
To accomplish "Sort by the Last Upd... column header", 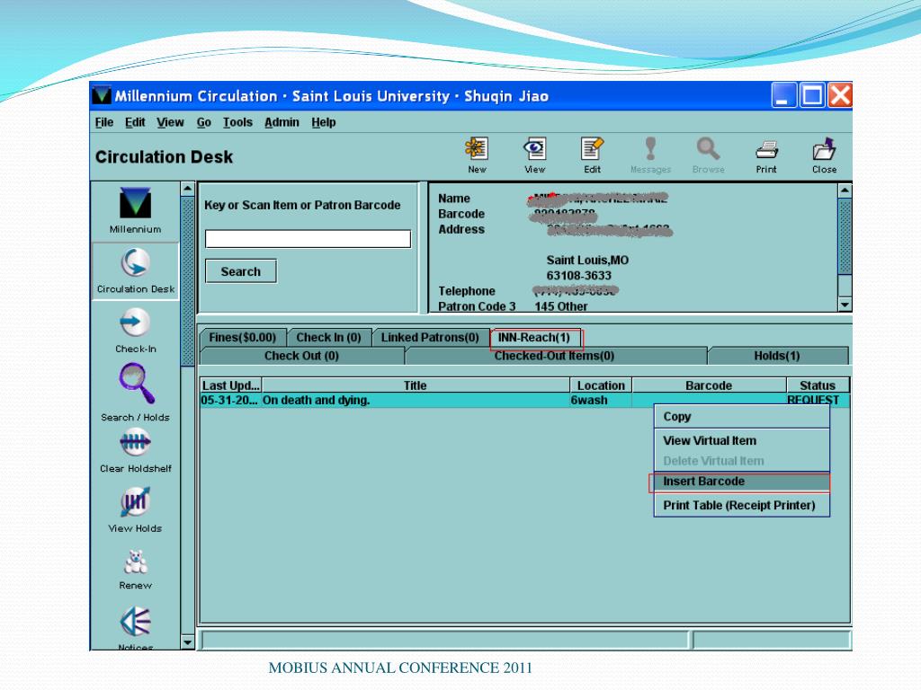I will (231, 385).
